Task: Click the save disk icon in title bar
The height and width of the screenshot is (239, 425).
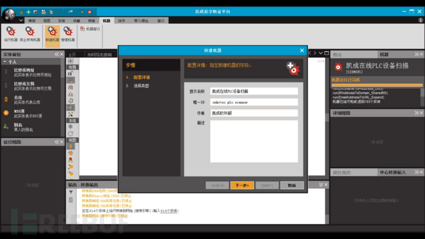Action: coord(43,12)
